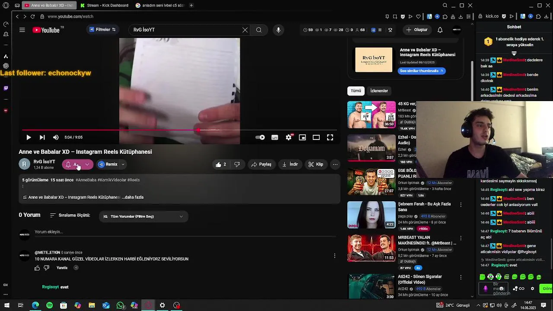Screen dimensions: 553x311
Task: Toggle subtitles in the video player
Action: (275, 137)
